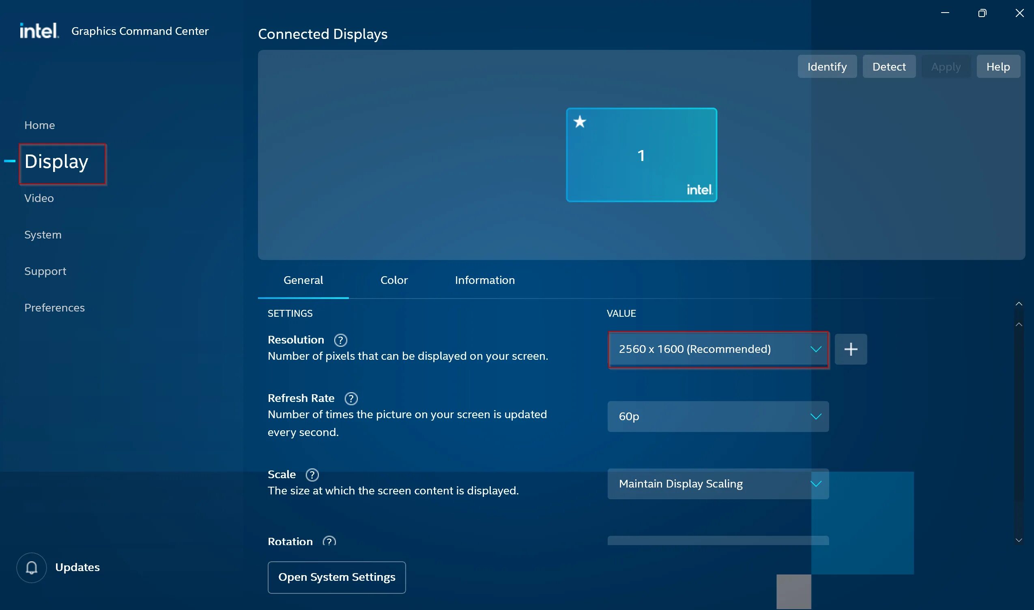1034x610 pixels.
Task: Click the Rotation help question-mark icon
Action: tap(329, 541)
